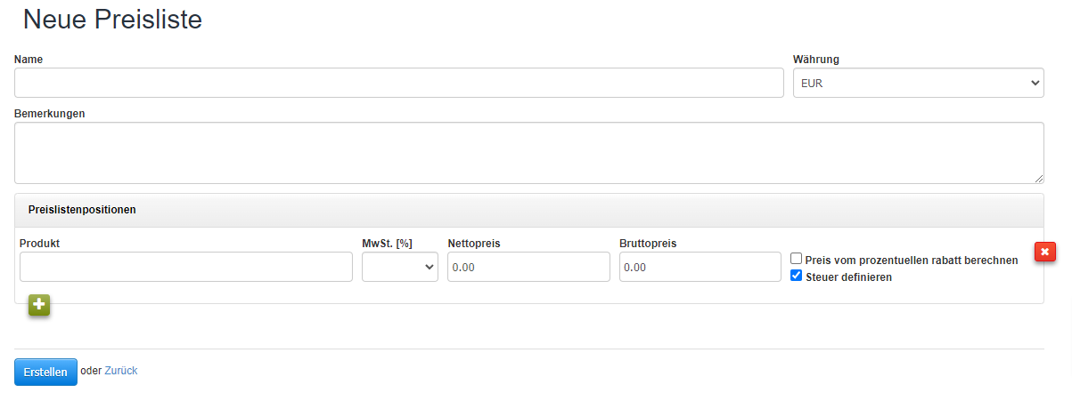Click the Bruttopreis column label
This screenshot has width=1072, height=393.
coord(648,243)
